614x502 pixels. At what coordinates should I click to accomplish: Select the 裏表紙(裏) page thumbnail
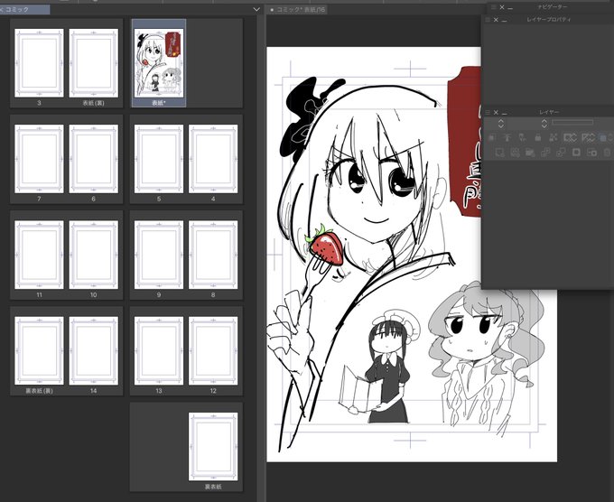[39, 350]
